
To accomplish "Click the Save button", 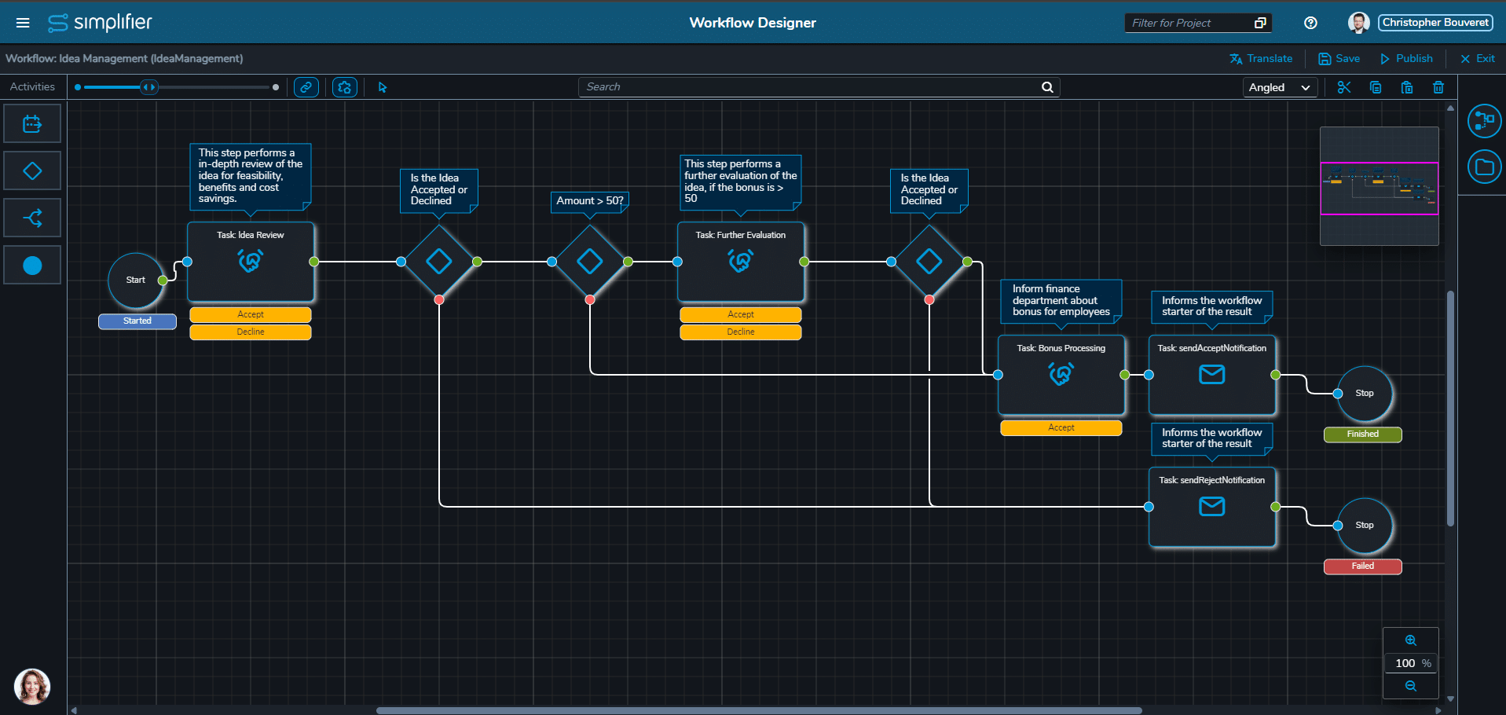I will point(1339,58).
